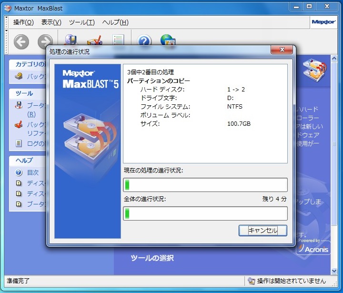Viewport: 343px width, 293px height.
Task: Open the ログ link in ツール panel
Action: pyautogui.click(x=36, y=143)
